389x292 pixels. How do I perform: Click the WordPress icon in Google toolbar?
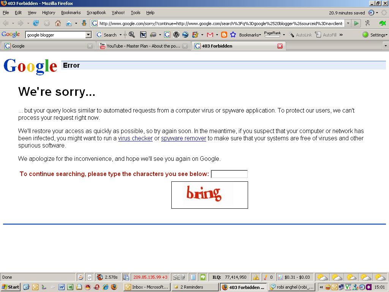(x=176, y=35)
